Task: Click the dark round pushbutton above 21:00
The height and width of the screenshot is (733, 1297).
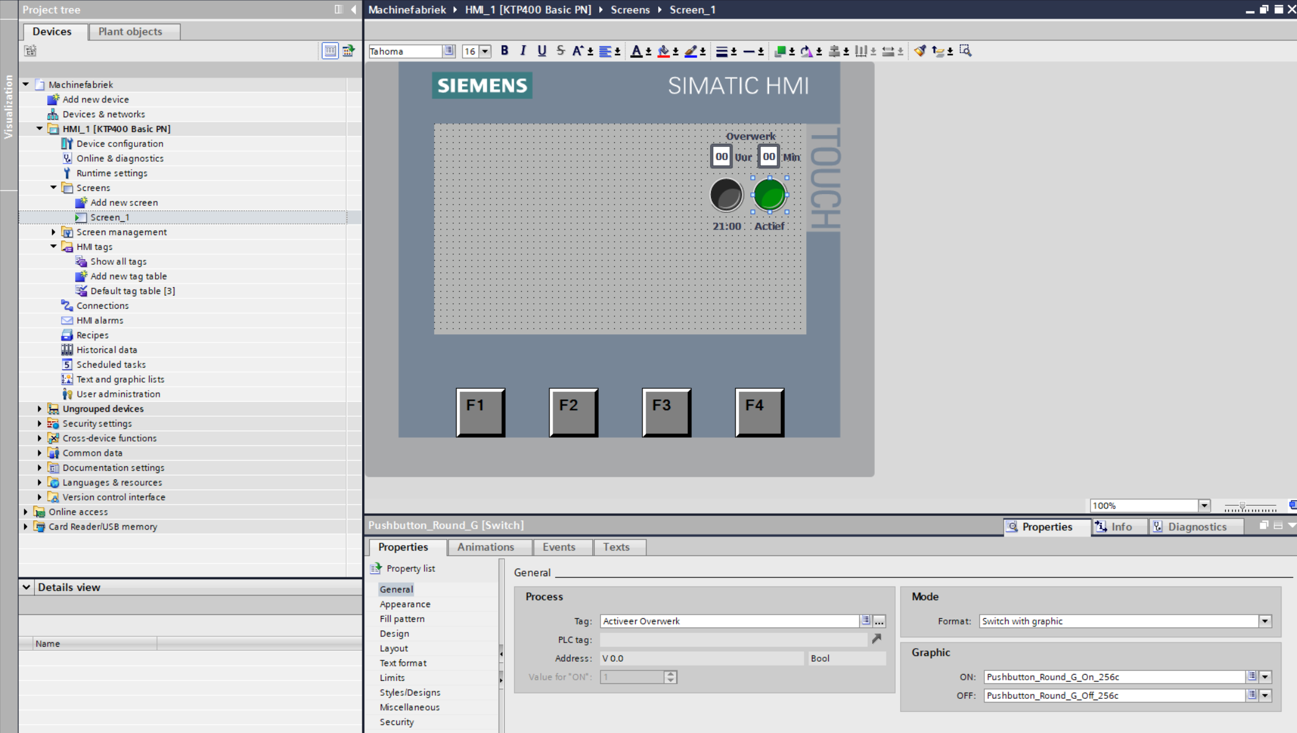Action: coord(726,195)
